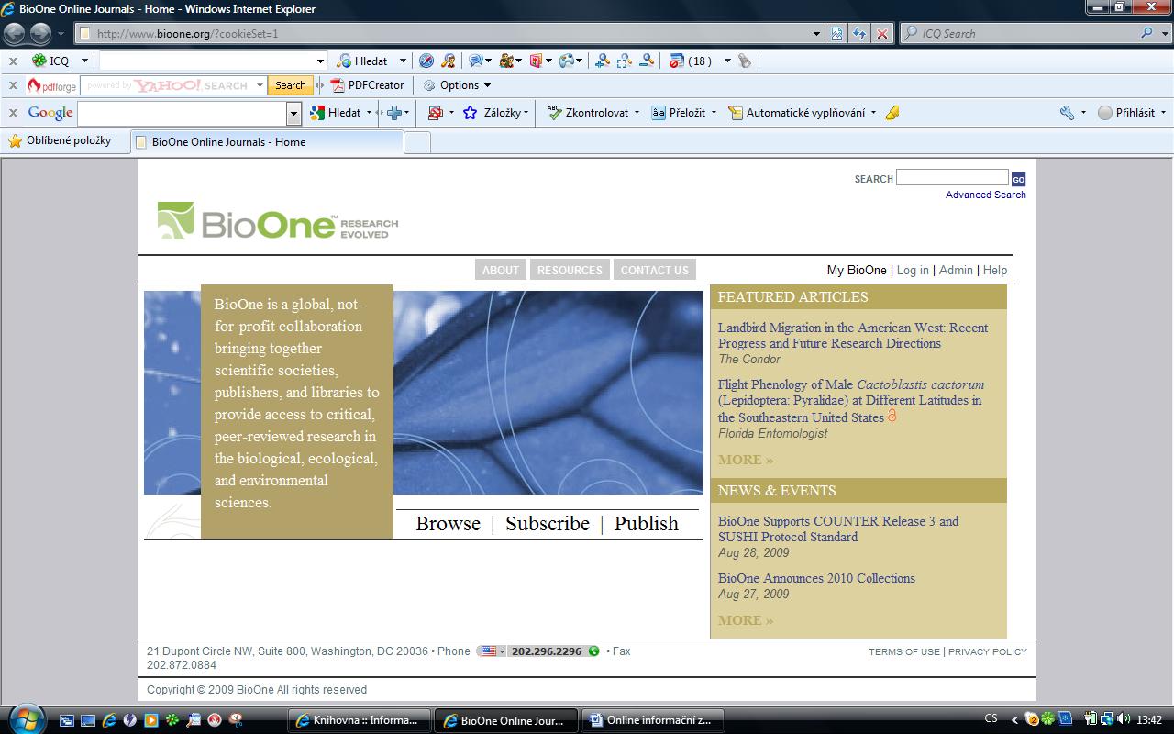This screenshot has height=734, width=1174.
Task: Open the Google toolbar search box dropdown
Action: [x=293, y=113]
